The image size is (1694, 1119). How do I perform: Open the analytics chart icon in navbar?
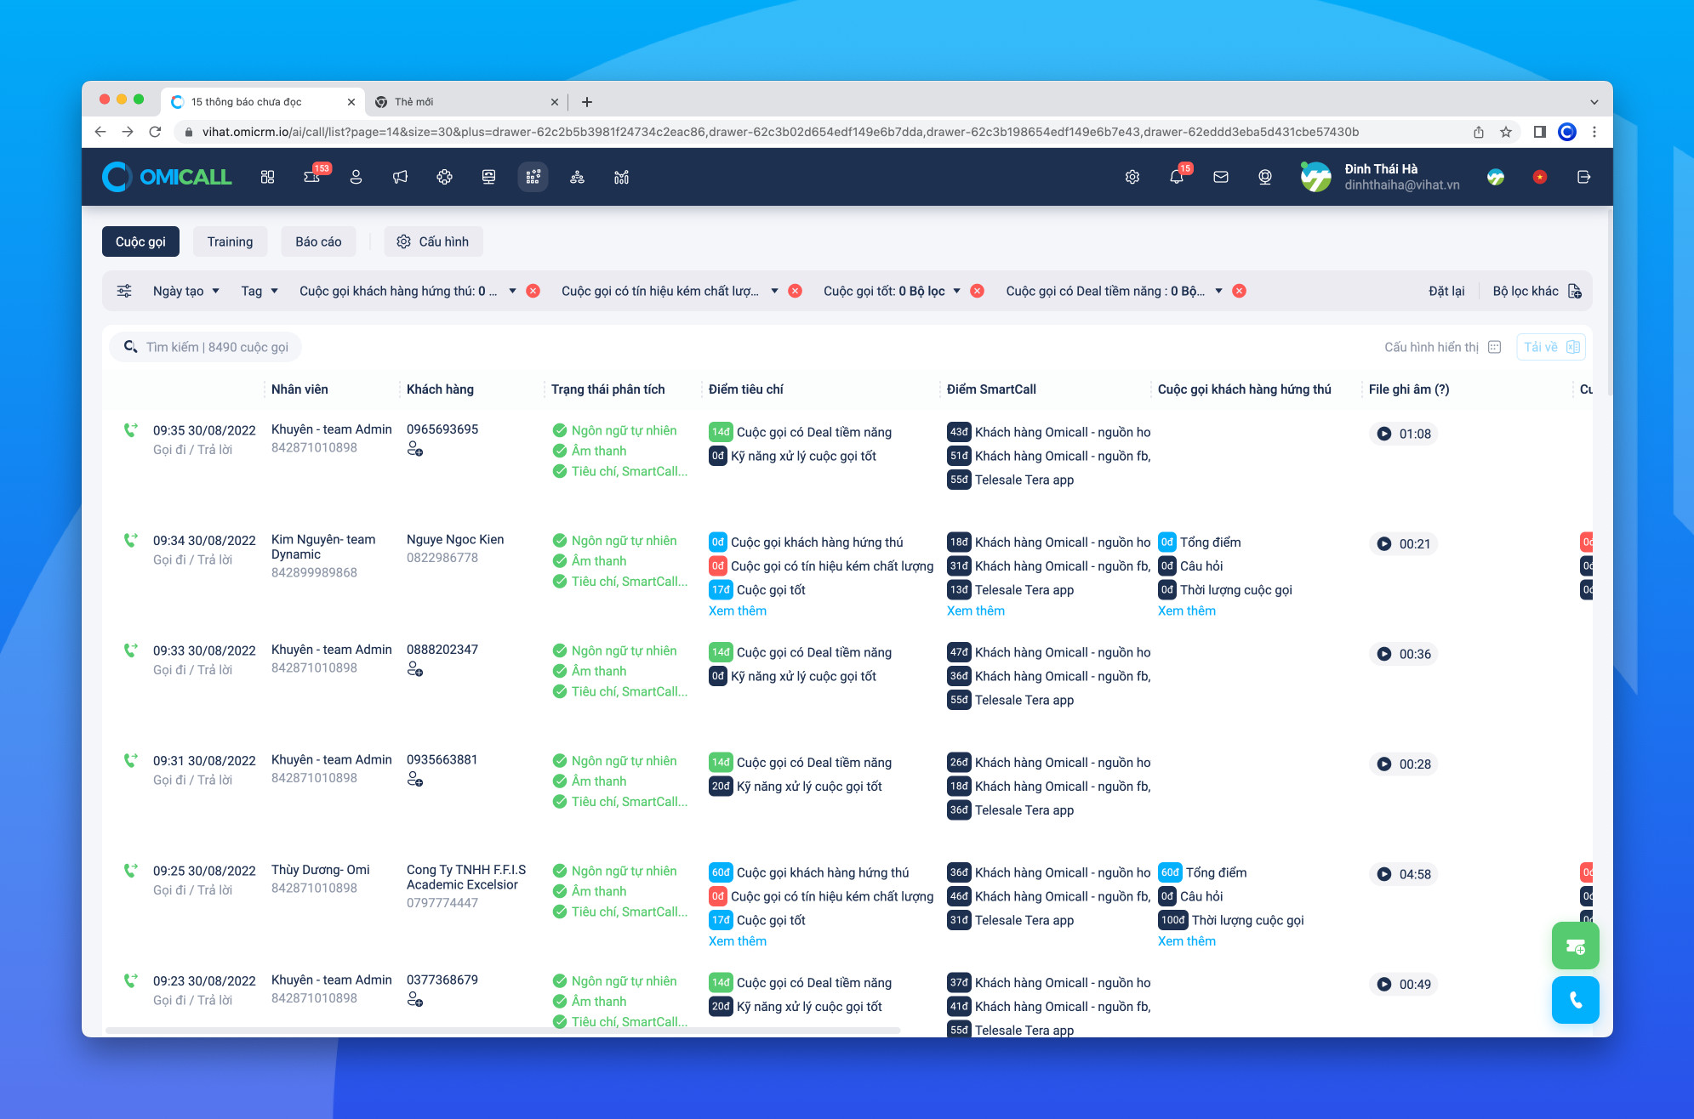click(622, 177)
